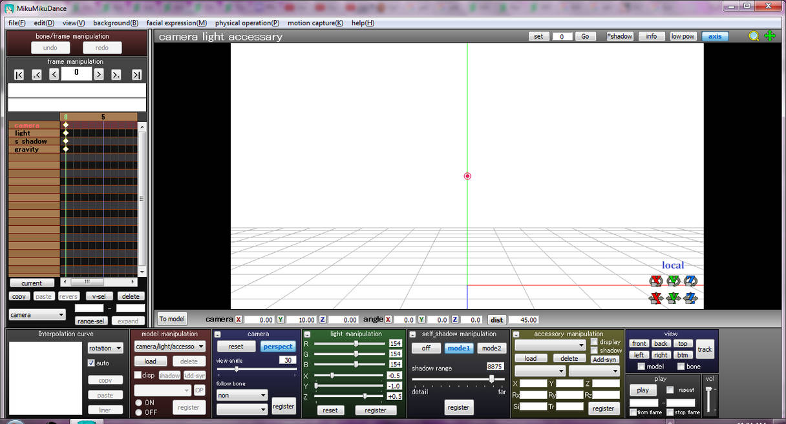Click the blue Z move axis icon
The height and width of the screenshot is (424, 786).
690,298
